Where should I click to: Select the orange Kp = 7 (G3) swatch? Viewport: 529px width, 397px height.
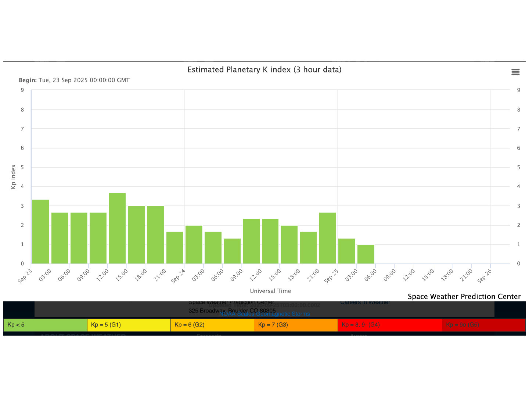coord(295,325)
